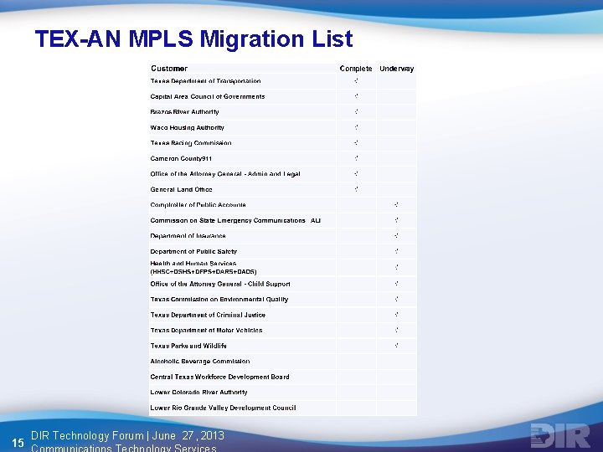
Task: Click Underway checkmark for Department of Insurance
Action: coord(396,235)
